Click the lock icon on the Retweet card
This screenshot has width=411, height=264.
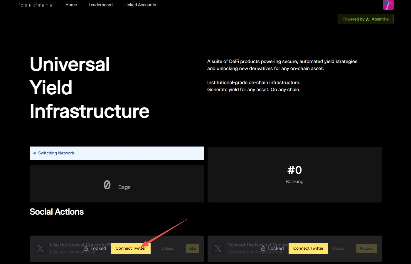pos(263,248)
